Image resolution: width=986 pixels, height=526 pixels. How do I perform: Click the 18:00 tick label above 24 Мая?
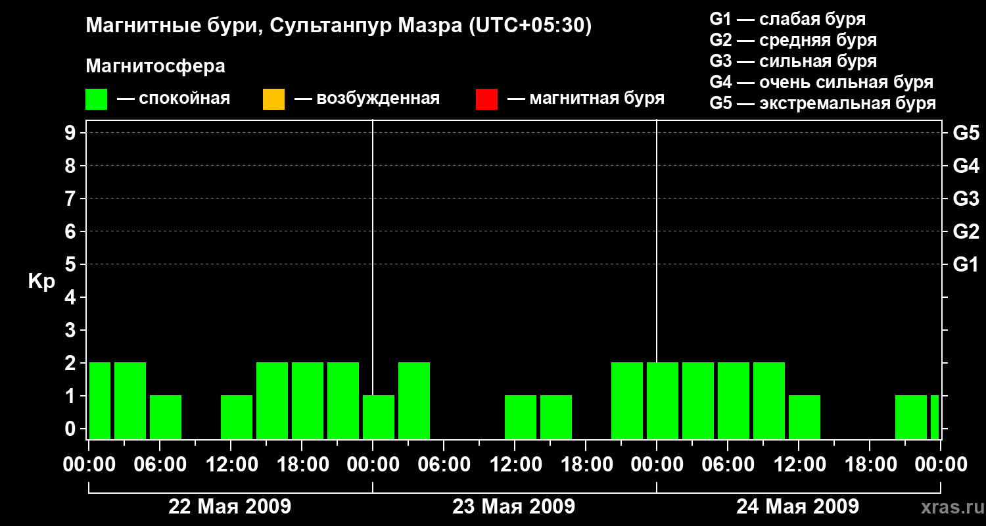coord(870,465)
